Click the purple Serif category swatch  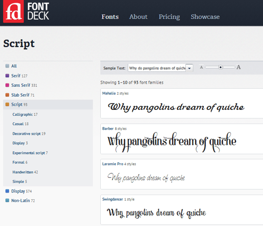pos(7,75)
